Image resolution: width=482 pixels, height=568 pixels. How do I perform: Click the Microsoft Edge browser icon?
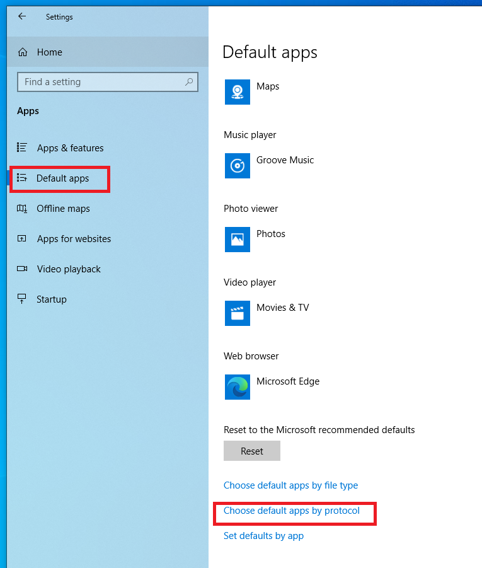point(237,387)
